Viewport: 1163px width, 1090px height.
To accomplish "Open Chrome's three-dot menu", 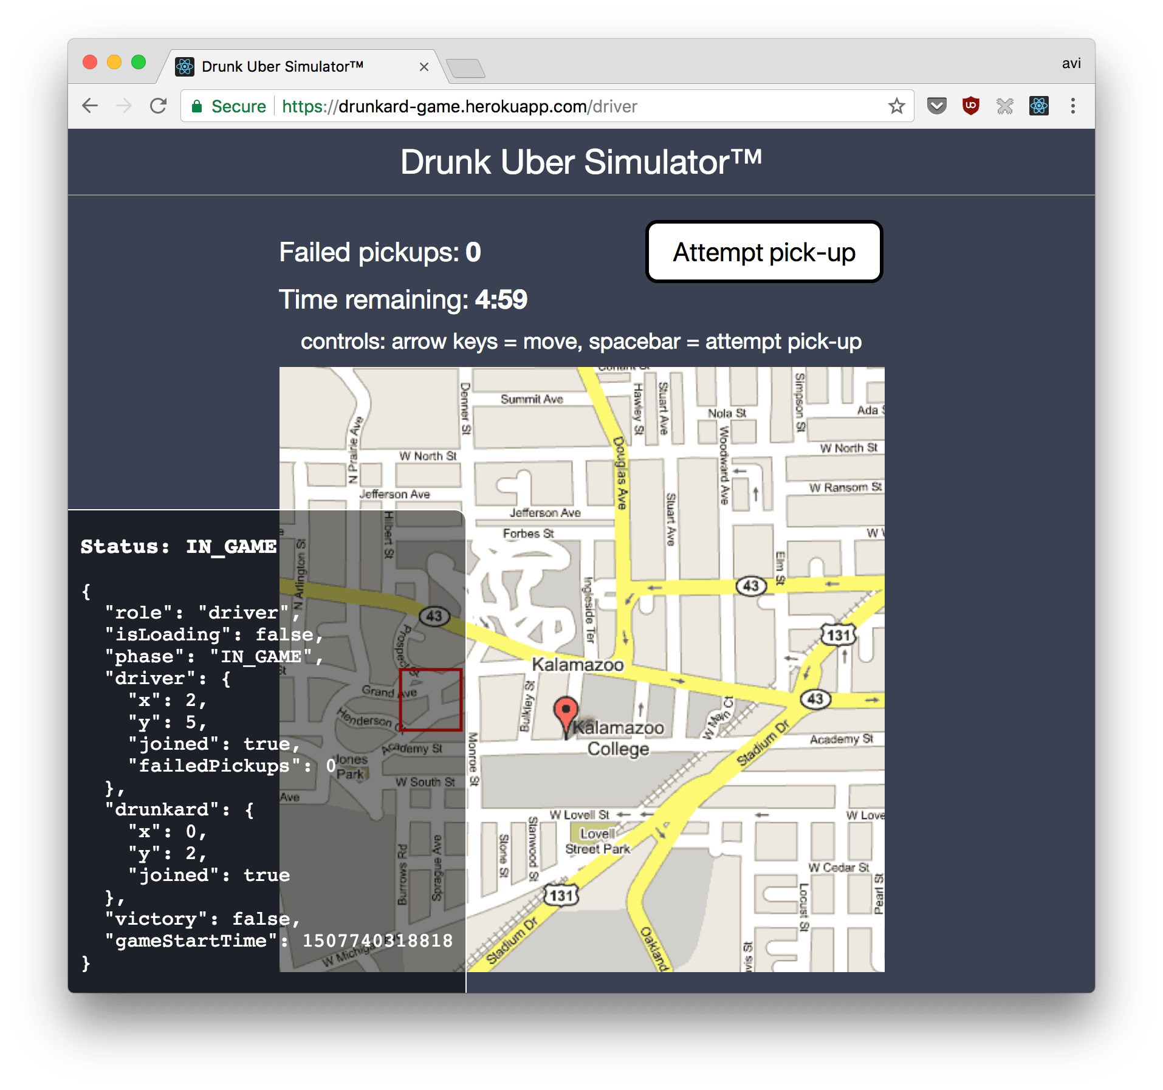I will coord(1073,106).
